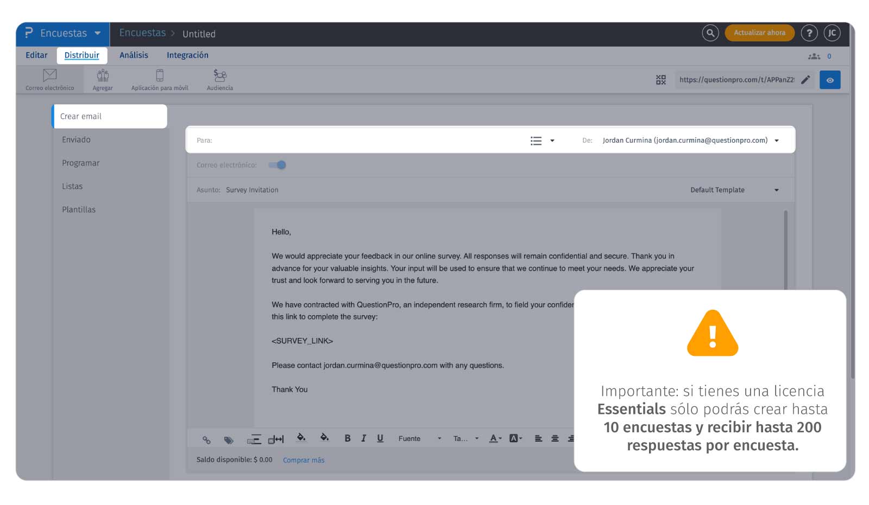Select Aplicación para móvil icon
The height and width of the screenshot is (505, 869).
tap(160, 79)
